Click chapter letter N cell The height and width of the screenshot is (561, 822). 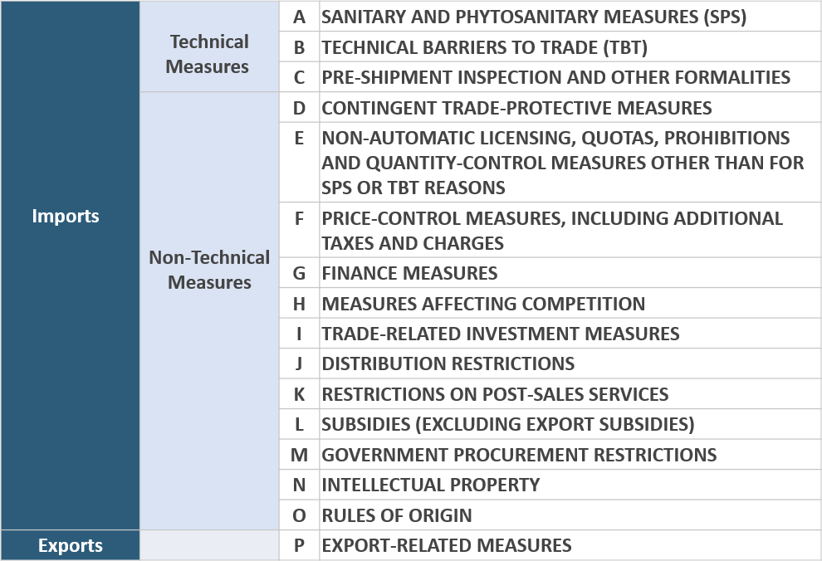tap(299, 485)
